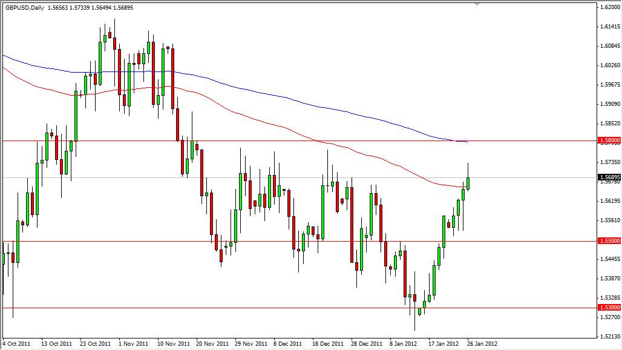Viewport: 622px width, 350px height.
Task: Click the 1.60260 price axis label
Action: (x=610, y=65)
